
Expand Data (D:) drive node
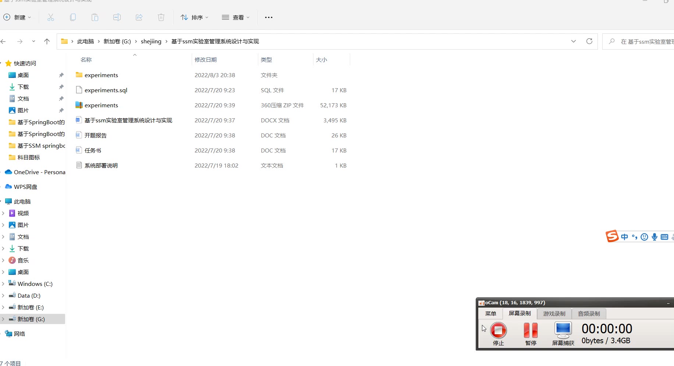(x=3, y=295)
